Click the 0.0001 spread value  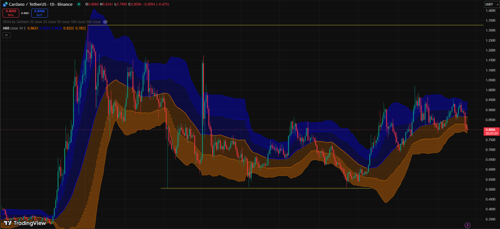point(25,13)
